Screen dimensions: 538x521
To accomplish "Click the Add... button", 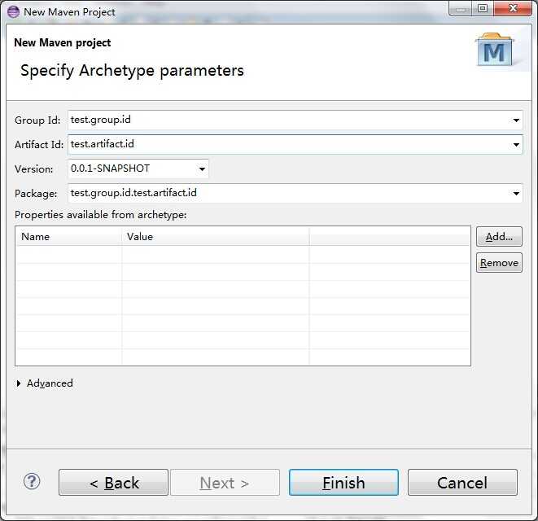I will point(499,236).
